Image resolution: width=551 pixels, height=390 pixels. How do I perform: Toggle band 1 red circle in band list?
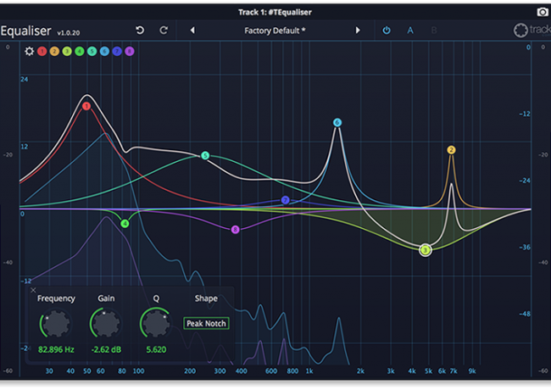[42, 52]
